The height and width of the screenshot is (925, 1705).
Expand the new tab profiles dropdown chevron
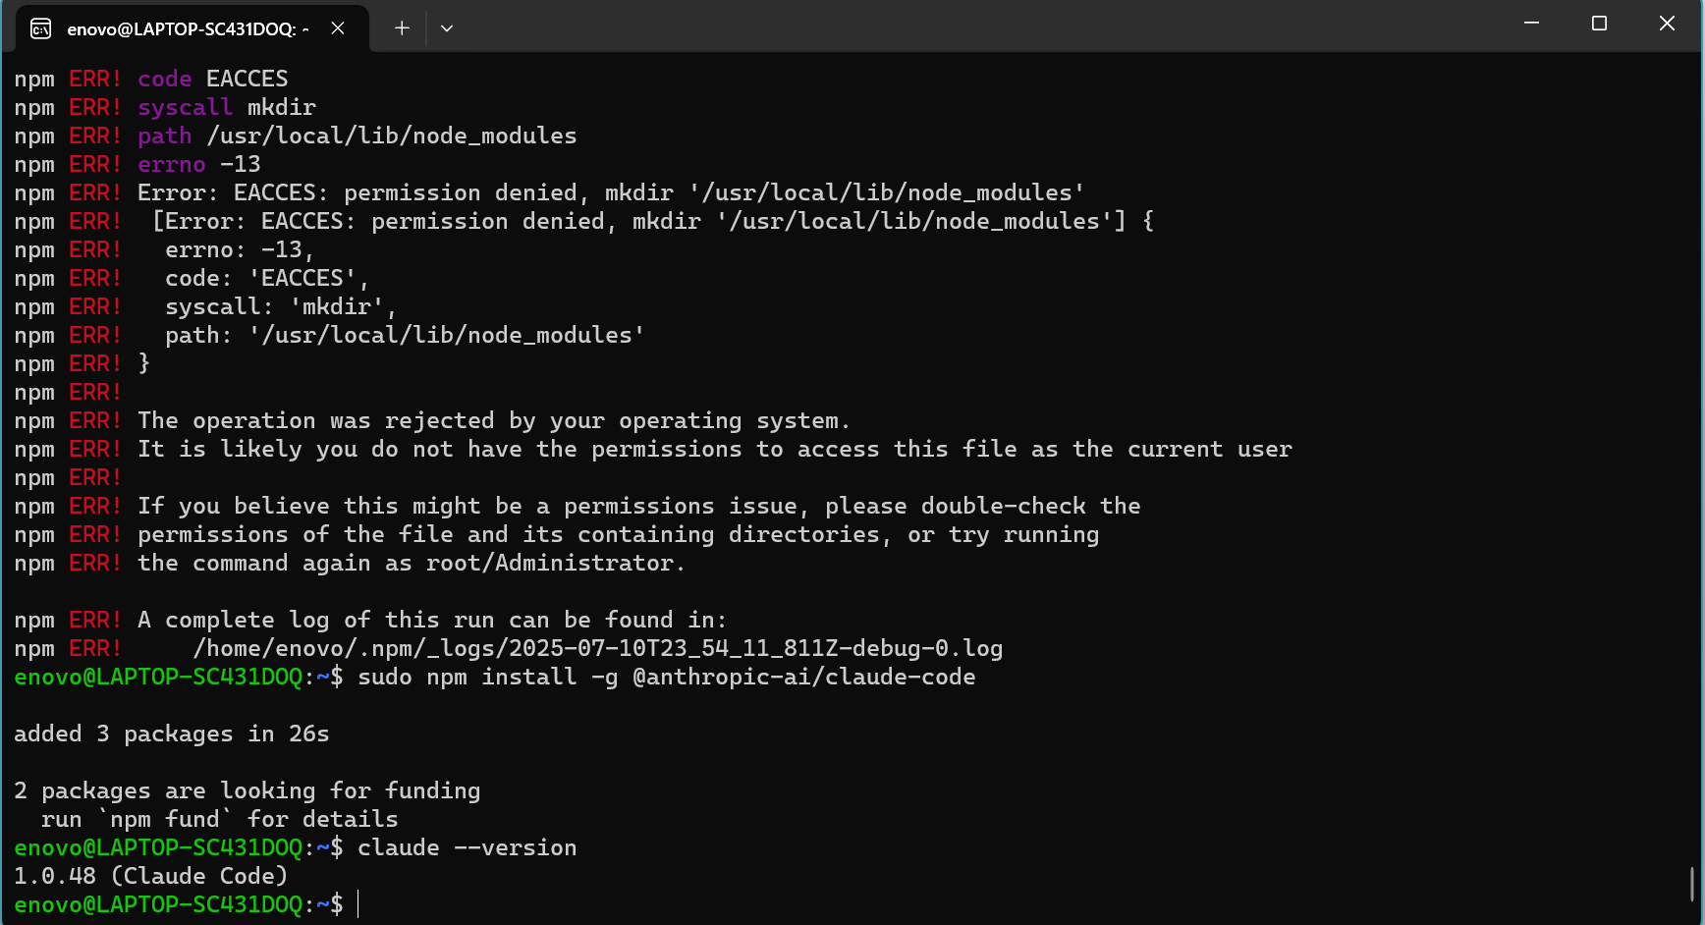[x=447, y=28]
